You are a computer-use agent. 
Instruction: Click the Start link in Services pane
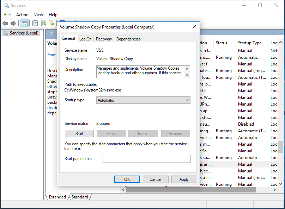point(51,55)
